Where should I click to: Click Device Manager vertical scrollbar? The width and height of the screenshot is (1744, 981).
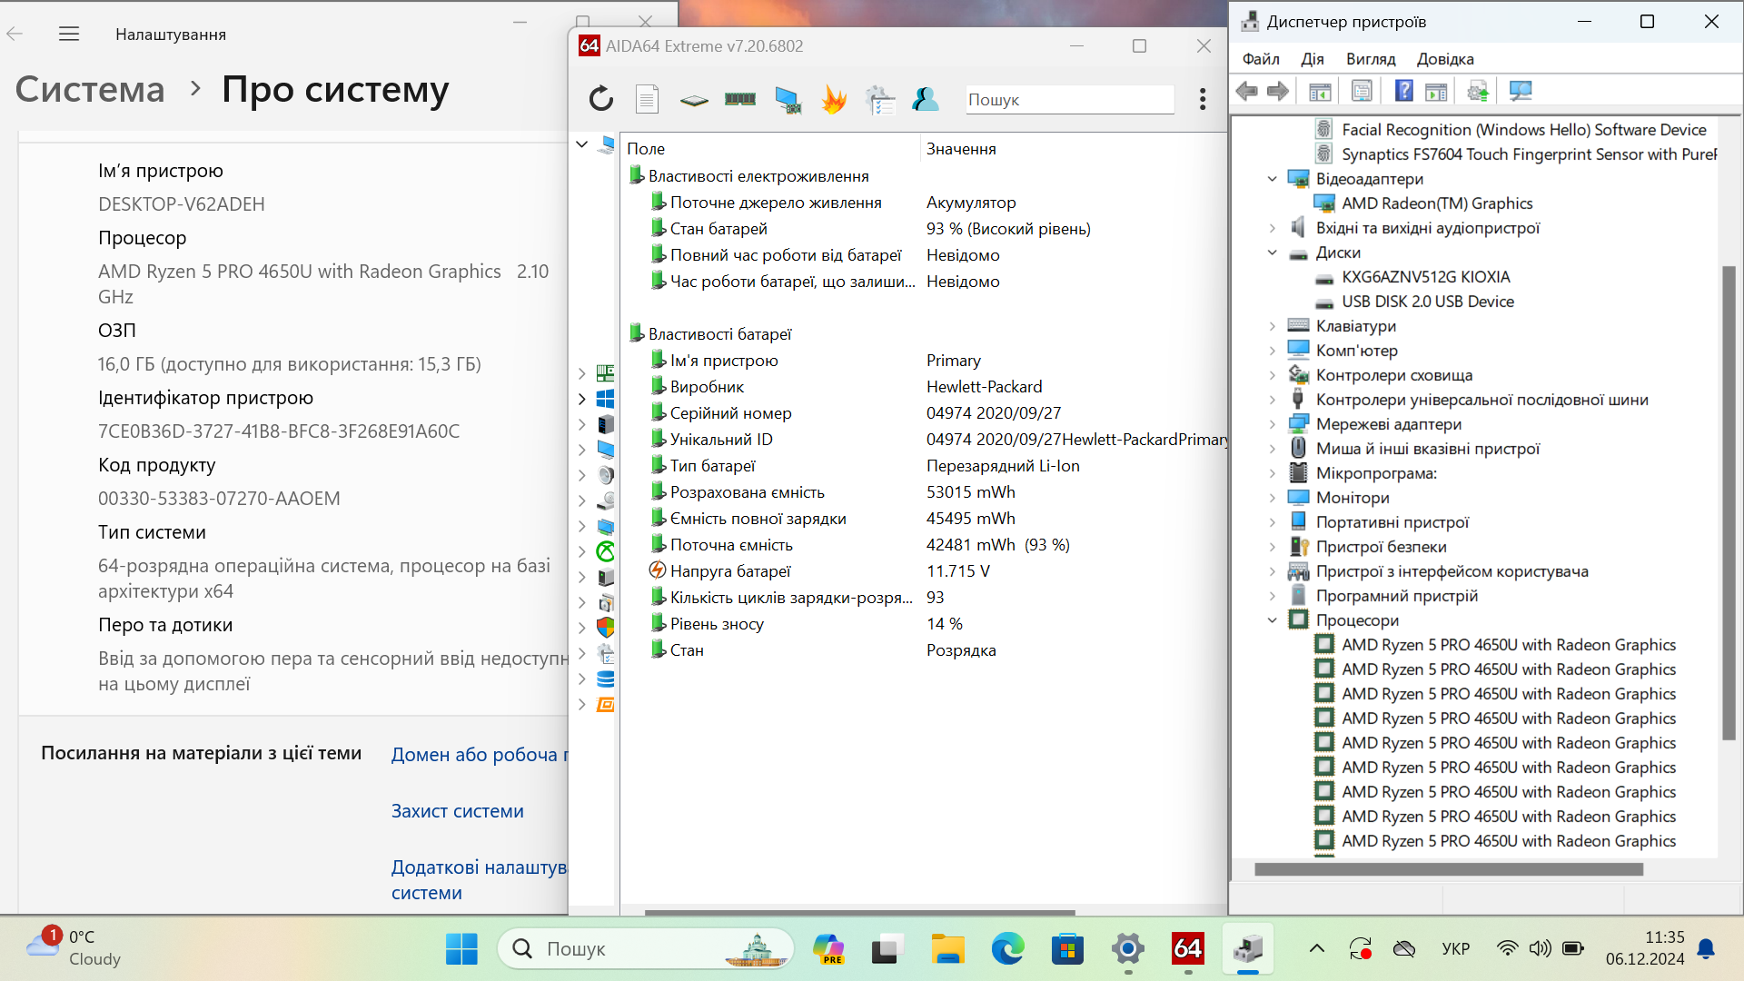pos(1729,502)
